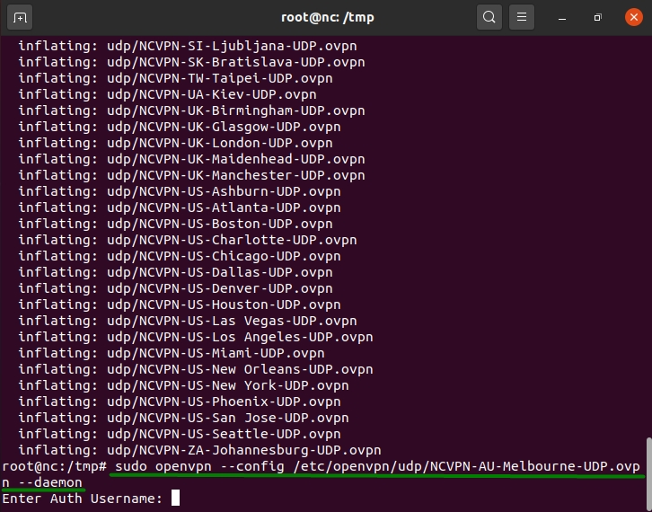The width and height of the screenshot is (652, 512).
Task: Click the NCVPN-US-Dallas-UDP.ovpn line
Action: 175,272
